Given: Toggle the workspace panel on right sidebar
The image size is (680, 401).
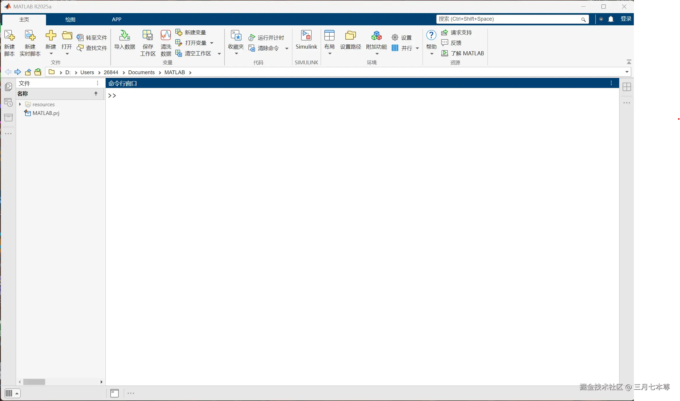Looking at the screenshot, I should tap(627, 87).
